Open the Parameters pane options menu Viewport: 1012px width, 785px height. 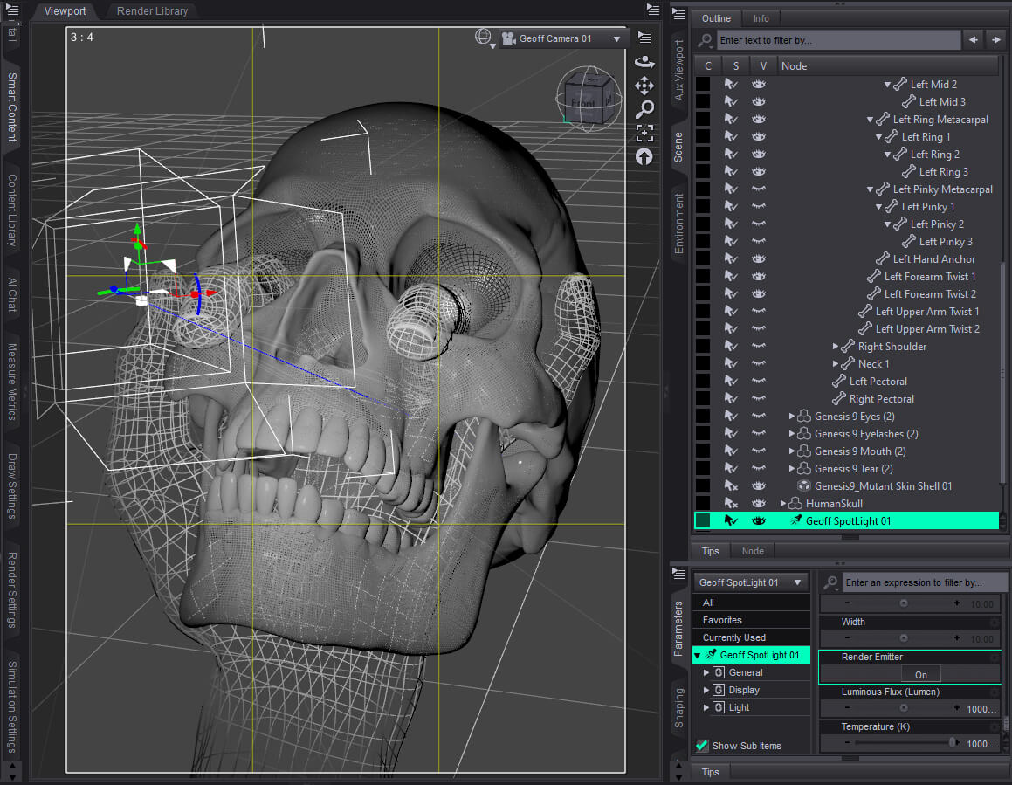678,572
